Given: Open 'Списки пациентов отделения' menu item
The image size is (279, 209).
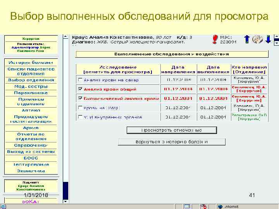Looking at the screenshot, I should point(31,71).
